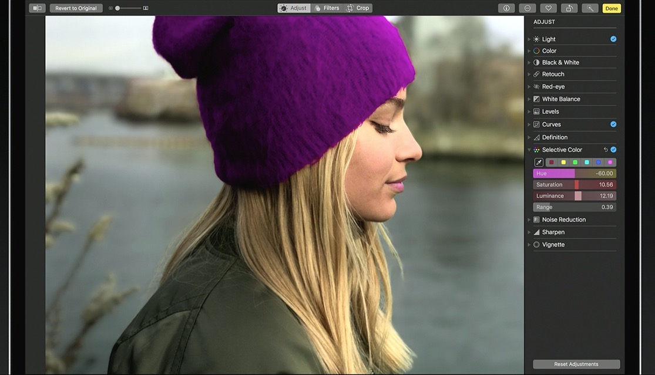Click the Curves icon
Image resolution: width=655 pixels, height=375 pixels.
(x=536, y=124)
